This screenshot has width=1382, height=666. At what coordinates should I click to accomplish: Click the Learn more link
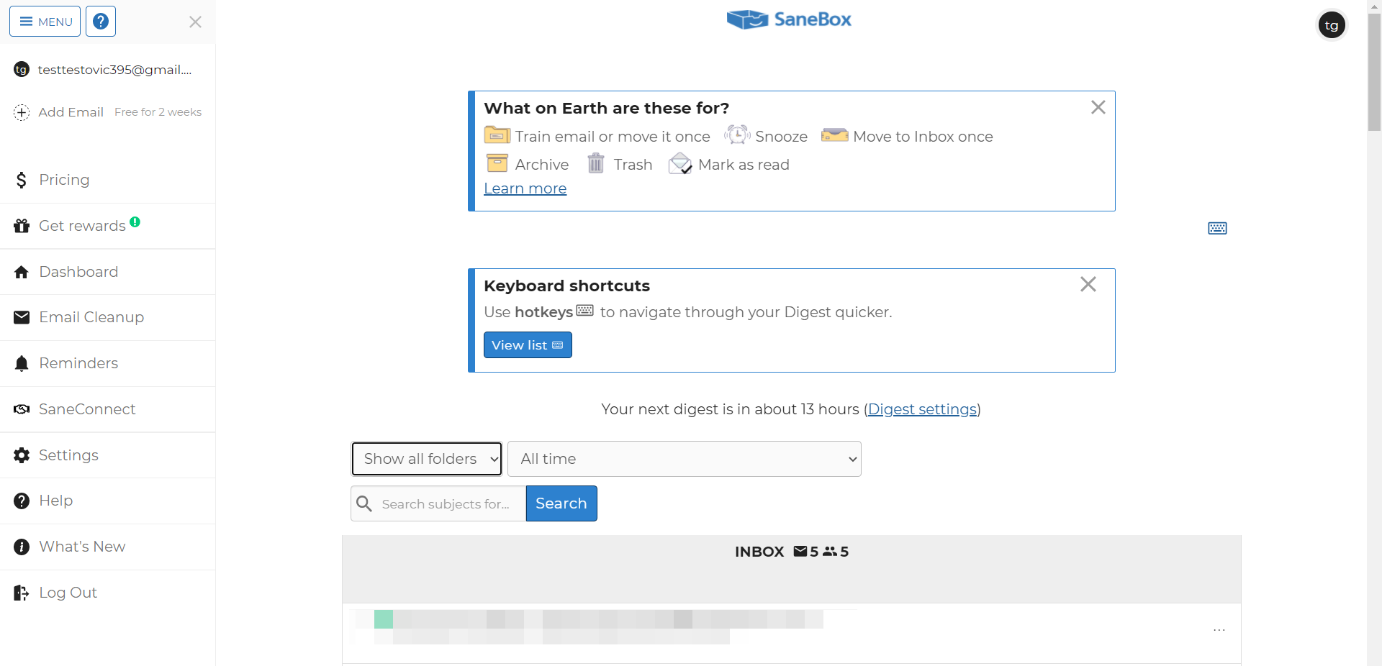[525, 188]
